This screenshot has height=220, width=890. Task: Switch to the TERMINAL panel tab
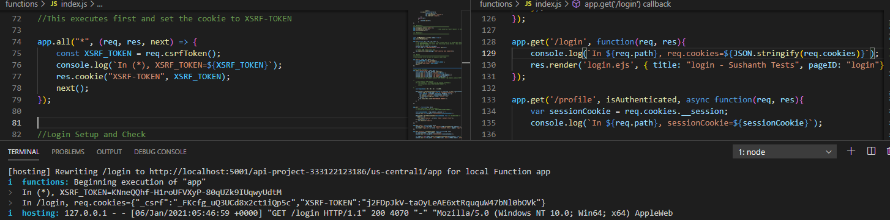point(23,152)
